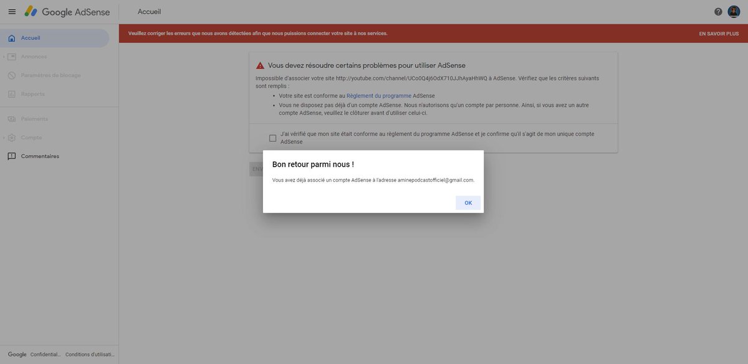Click the partially hidden ENVOYER button
The height and width of the screenshot is (364, 748).
256,169
